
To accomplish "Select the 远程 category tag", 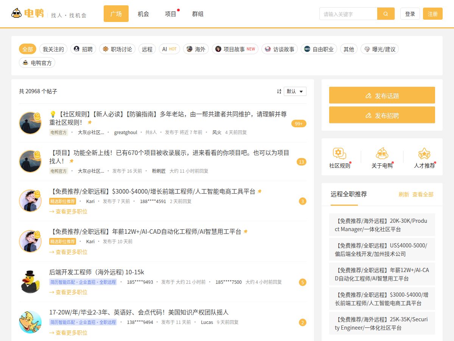I will (x=147, y=49).
